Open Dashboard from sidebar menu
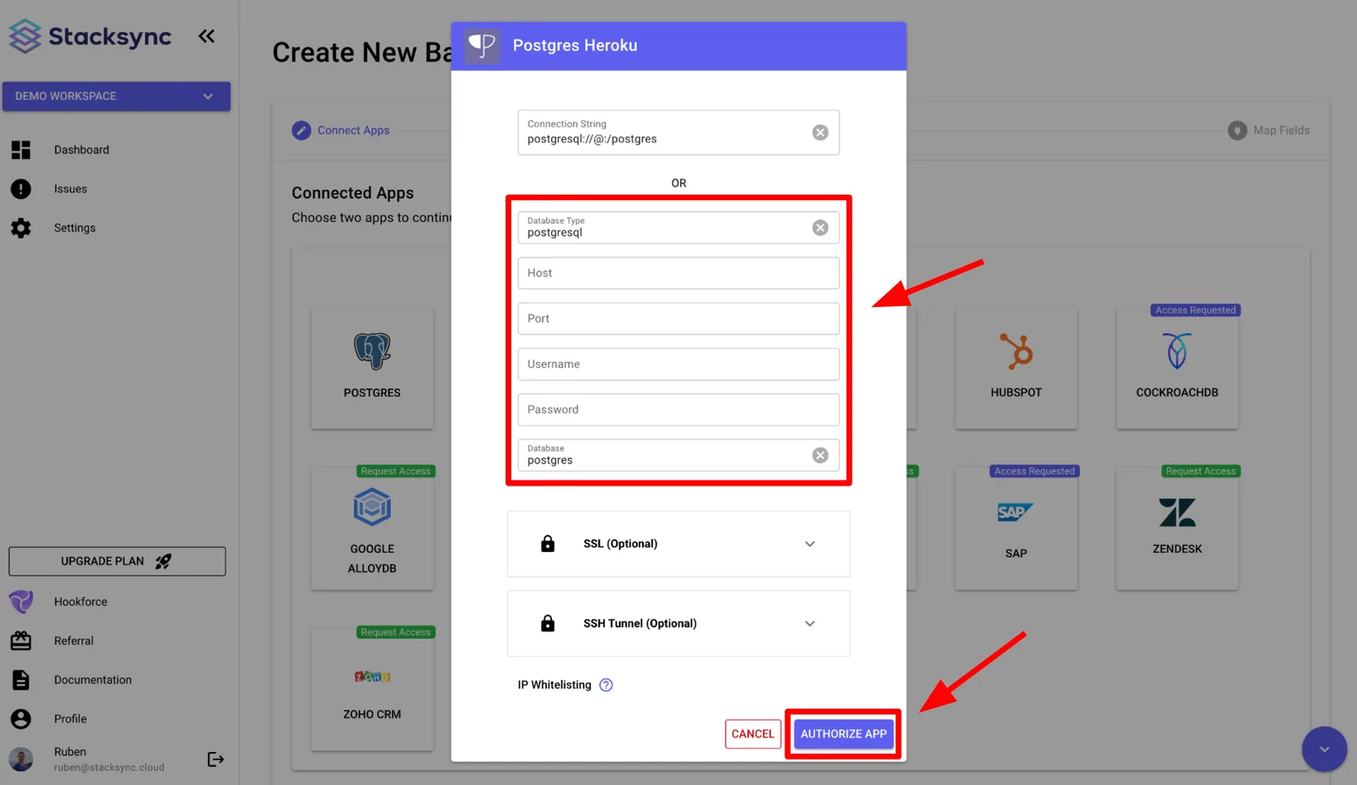The image size is (1357, 785). click(x=81, y=150)
